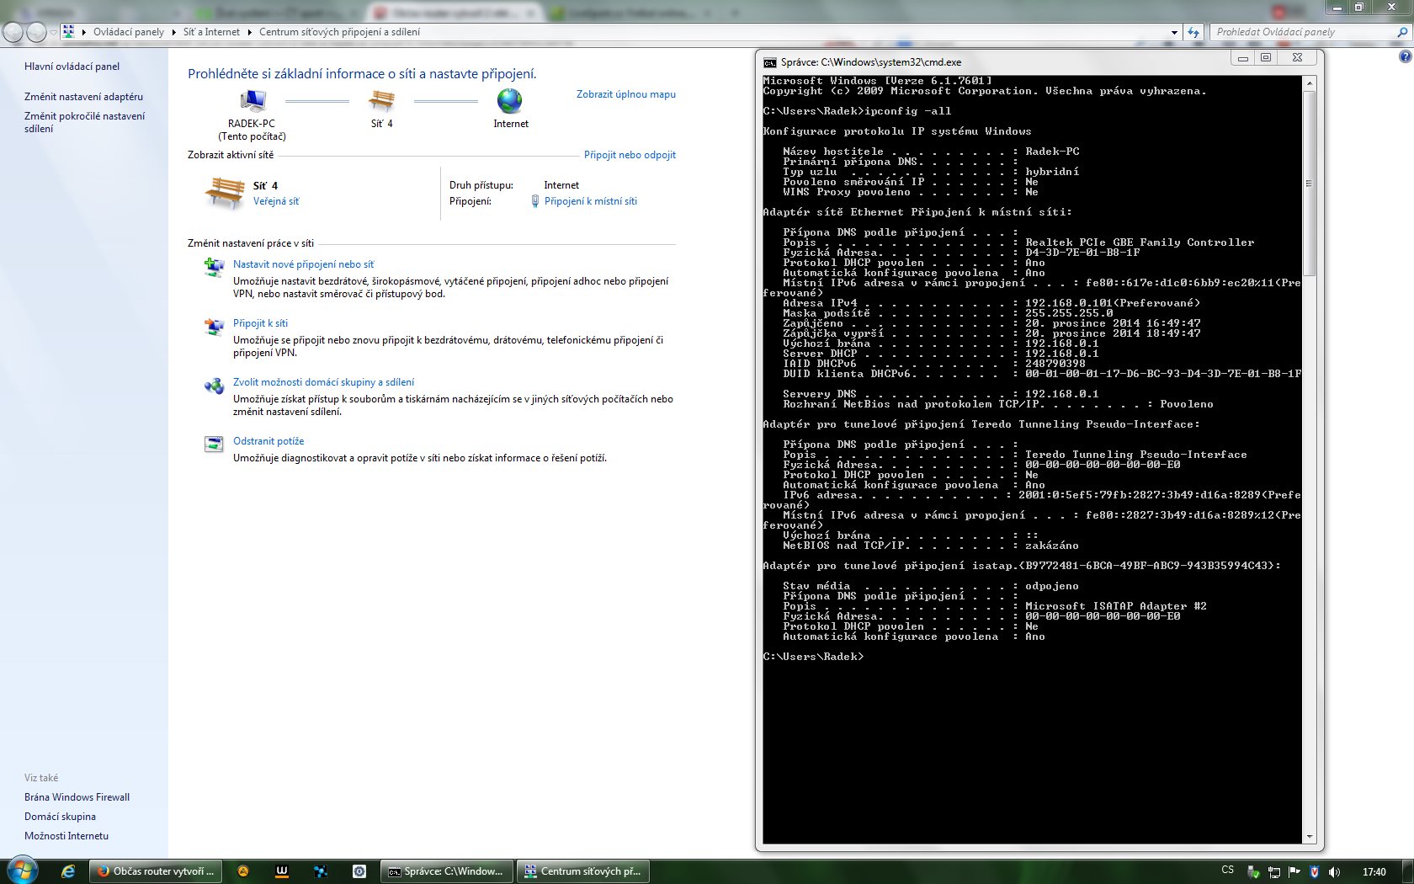The width and height of the screenshot is (1414, 884).
Task: Click the Připojit k síti icon
Action: click(x=214, y=327)
